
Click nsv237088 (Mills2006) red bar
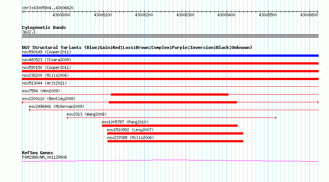[175, 141]
